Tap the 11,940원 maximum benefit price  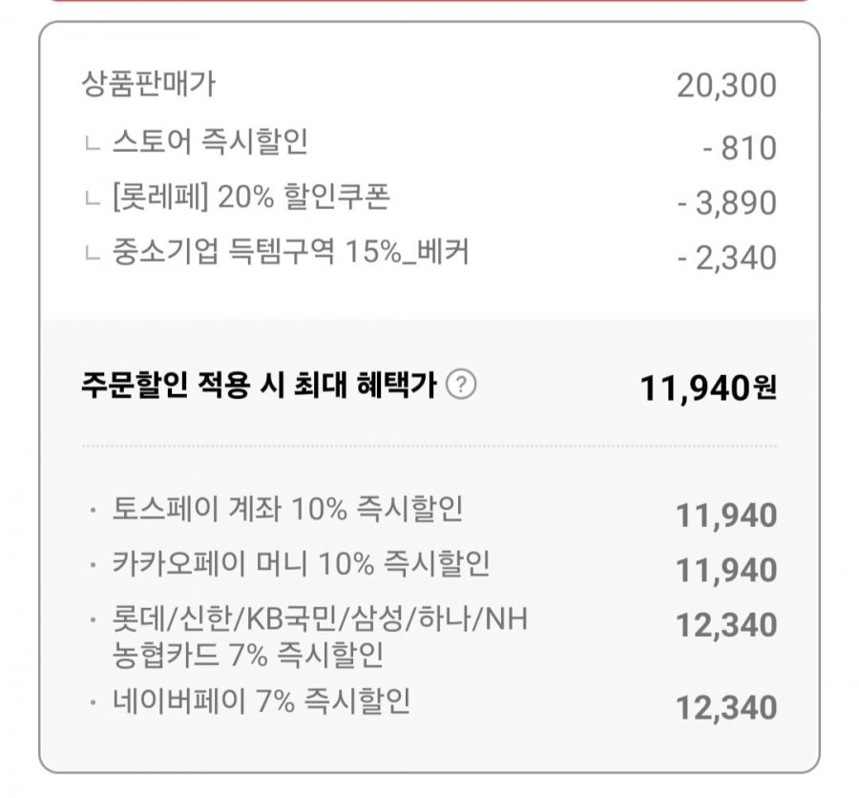pos(708,388)
